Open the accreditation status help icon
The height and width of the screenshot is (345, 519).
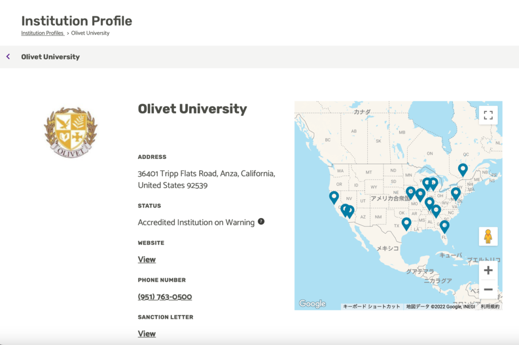(261, 222)
